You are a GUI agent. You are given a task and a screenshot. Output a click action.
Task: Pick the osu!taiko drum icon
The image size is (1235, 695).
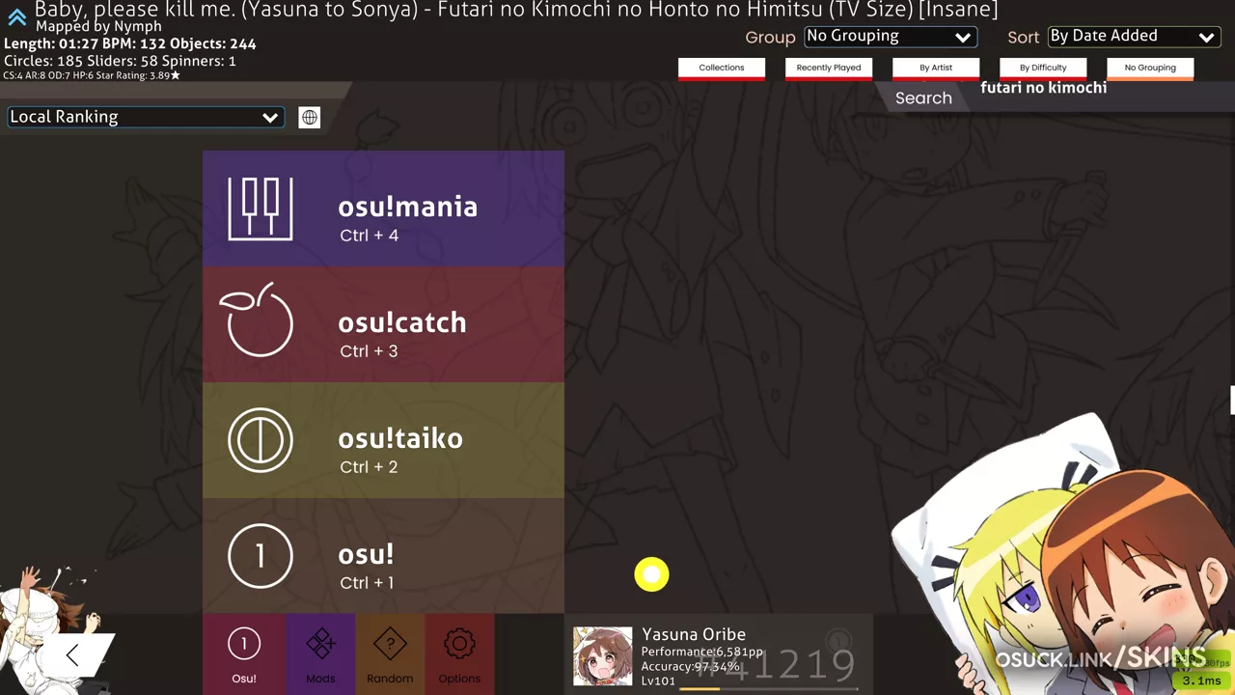click(261, 440)
